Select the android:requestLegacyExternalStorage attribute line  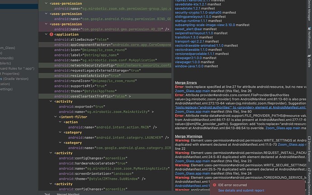98,70
